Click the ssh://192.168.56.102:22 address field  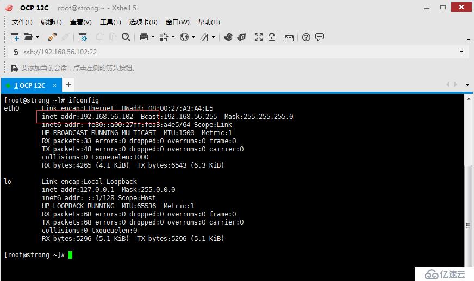coord(238,52)
